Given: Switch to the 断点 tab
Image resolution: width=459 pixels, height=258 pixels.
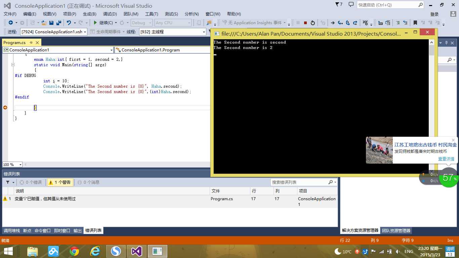Looking at the screenshot, I should click(x=27, y=231).
